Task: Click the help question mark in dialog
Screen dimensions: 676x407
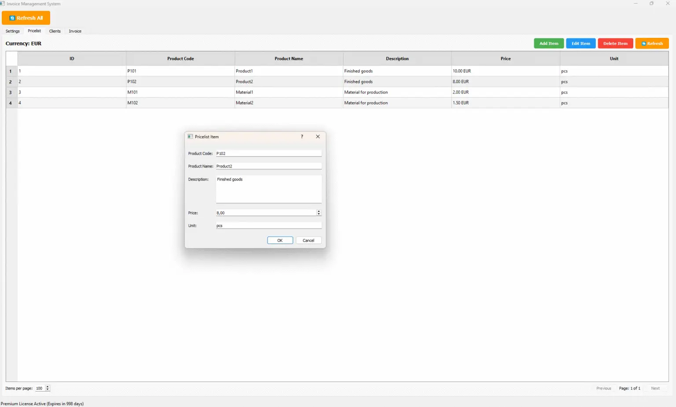Action: (x=302, y=137)
